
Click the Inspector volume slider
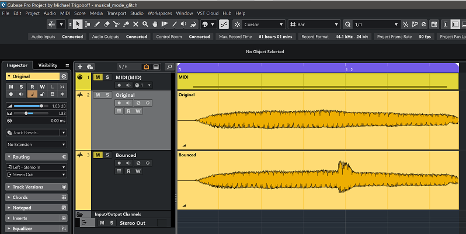click(x=28, y=106)
